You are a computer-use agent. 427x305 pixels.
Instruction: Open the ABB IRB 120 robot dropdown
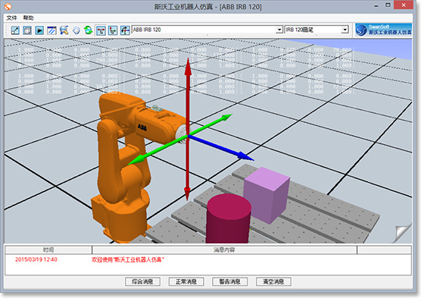pos(279,30)
